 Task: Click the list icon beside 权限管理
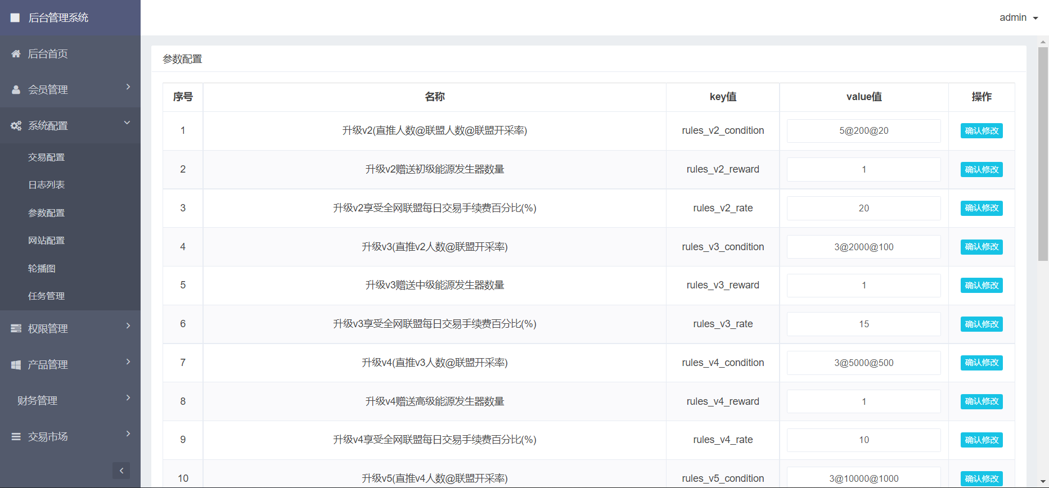16,328
